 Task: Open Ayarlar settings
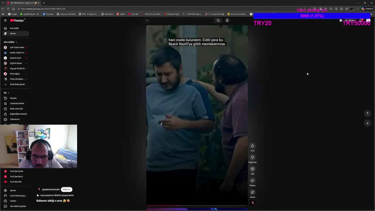tap(15, 190)
